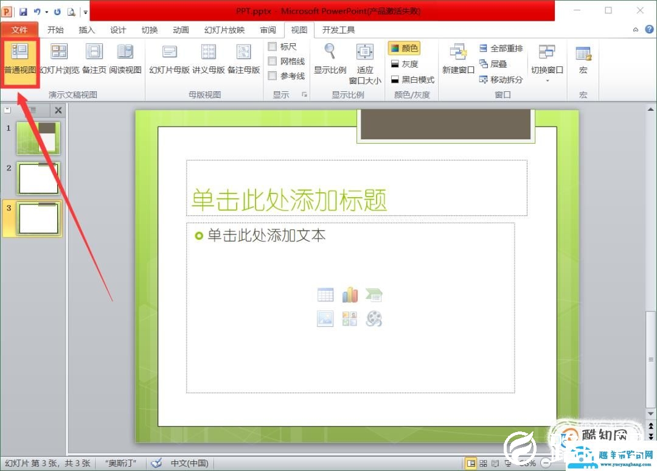Click 全部重排 arrange all button
The height and width of the screenshot is (471, 657).
tap(501, 48)
